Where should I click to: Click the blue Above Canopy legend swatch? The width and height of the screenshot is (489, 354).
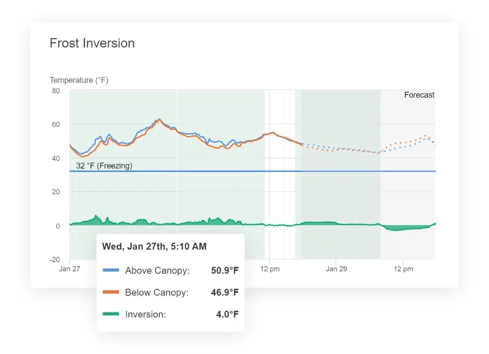click(x=111, y=270)
